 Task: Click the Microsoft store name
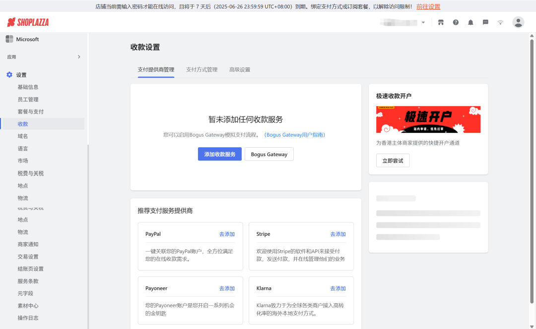click(27, 39)
